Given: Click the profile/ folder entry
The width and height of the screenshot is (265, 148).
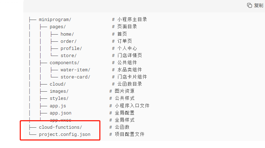Looking at the screenshot, I should pyautogui.click(x=71, y=49).
